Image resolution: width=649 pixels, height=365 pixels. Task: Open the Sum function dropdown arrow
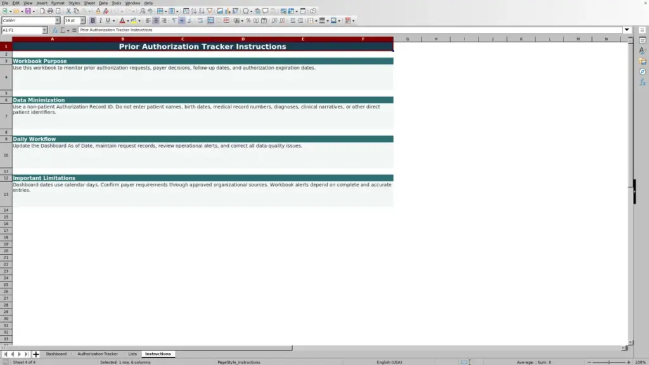[x=68, y=30]
